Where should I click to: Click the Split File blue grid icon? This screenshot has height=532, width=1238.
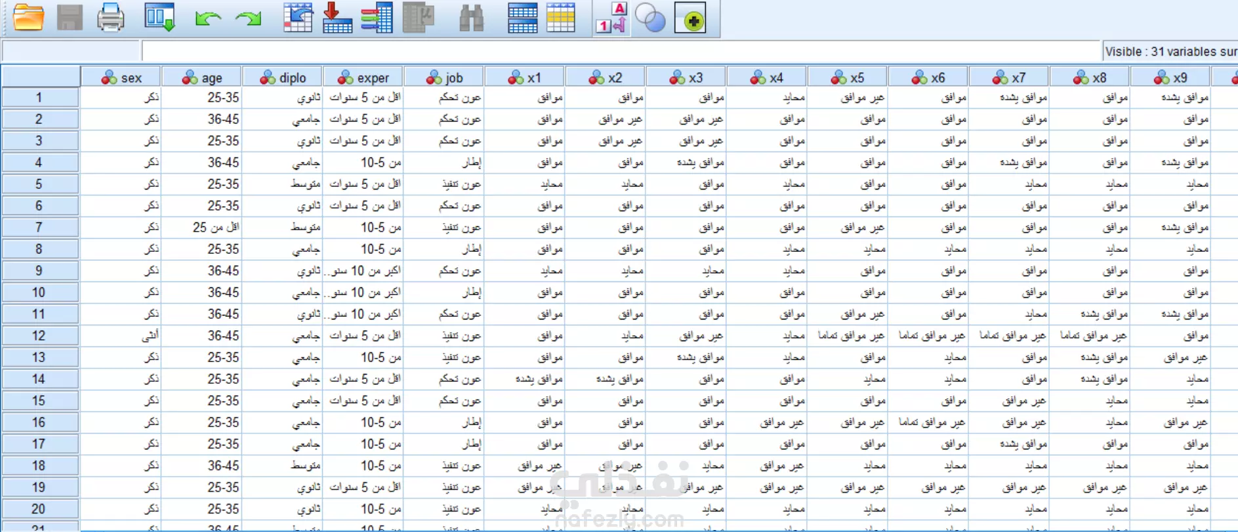pyautogui.click(x=522, y=18)
